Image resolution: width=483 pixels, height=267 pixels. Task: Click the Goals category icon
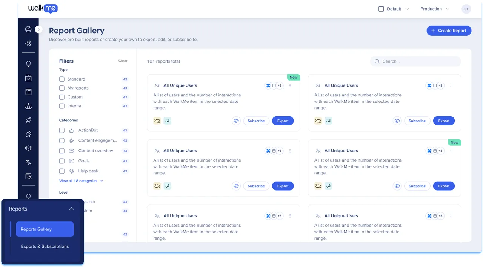[71, 161]
